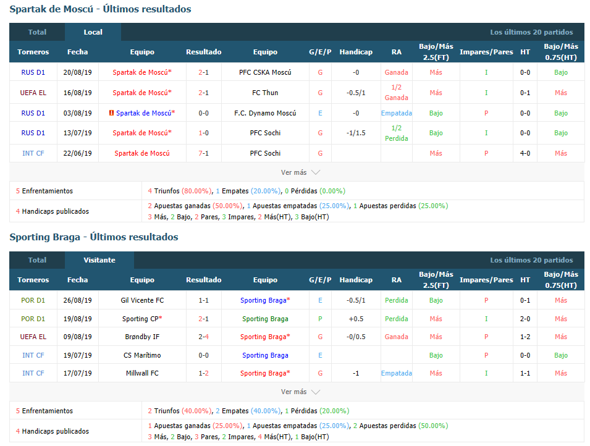This screenshot has height=446, width=590.
Task: Click Spartak de Moscú in the 22/06/19 row
Action: tap(142, 153)
